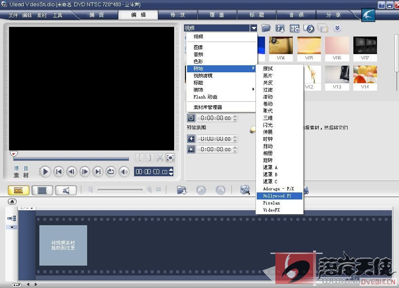This screenshot has height=288, width=399.
Task: Click the preview trim bar under the preview
Action: click(x=71, y=159)
